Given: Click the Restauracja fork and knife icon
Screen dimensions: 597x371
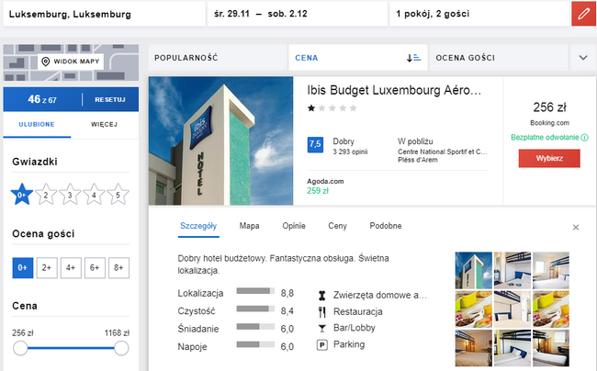Looking at the screenshot, I should click(322, 312).
